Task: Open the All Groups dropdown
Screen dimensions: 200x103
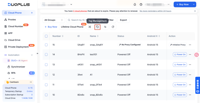Action: pos(53,20)
